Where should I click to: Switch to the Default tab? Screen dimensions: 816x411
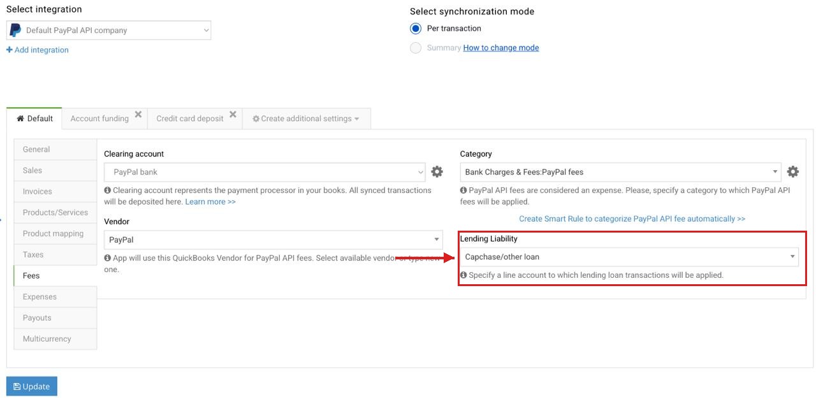(34, 119)
